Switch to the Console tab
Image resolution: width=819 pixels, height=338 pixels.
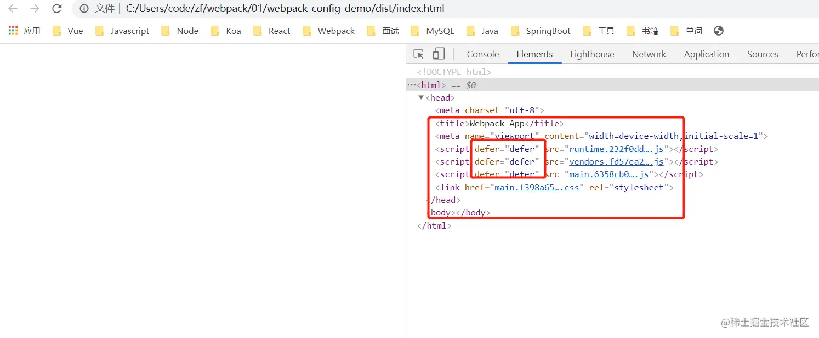click(483, 54)
